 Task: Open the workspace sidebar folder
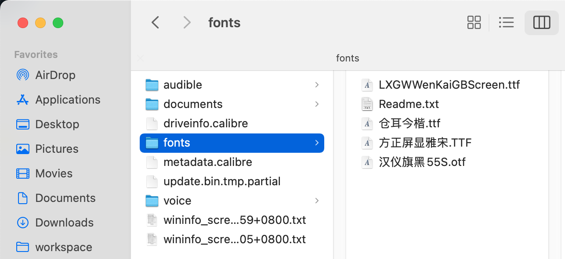pos(63,247)
